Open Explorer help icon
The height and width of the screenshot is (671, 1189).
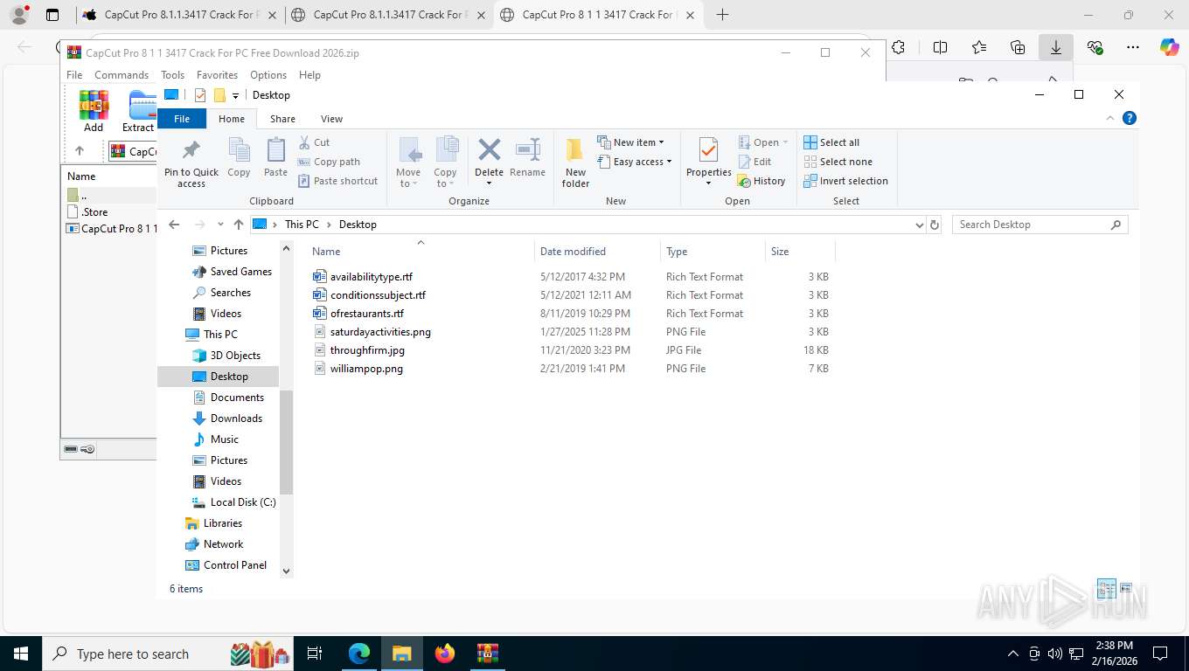(x=1130, y=118)
